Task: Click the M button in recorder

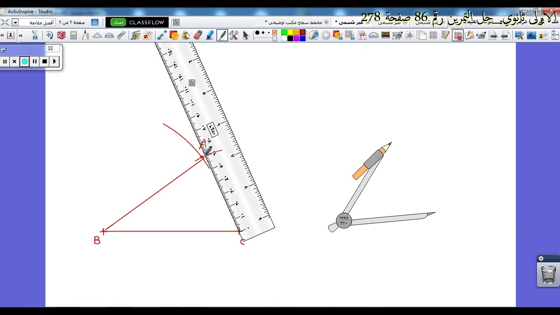Action: point(5,62)
